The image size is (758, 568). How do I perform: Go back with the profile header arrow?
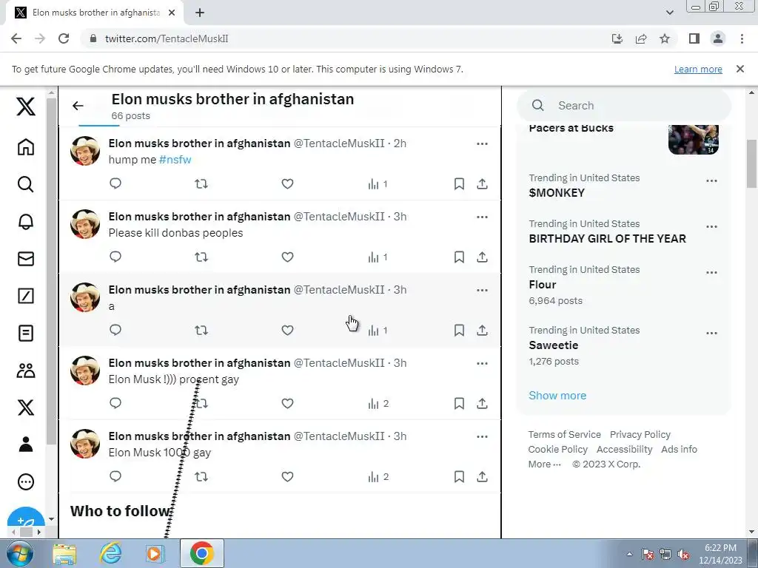click(78, 105)
